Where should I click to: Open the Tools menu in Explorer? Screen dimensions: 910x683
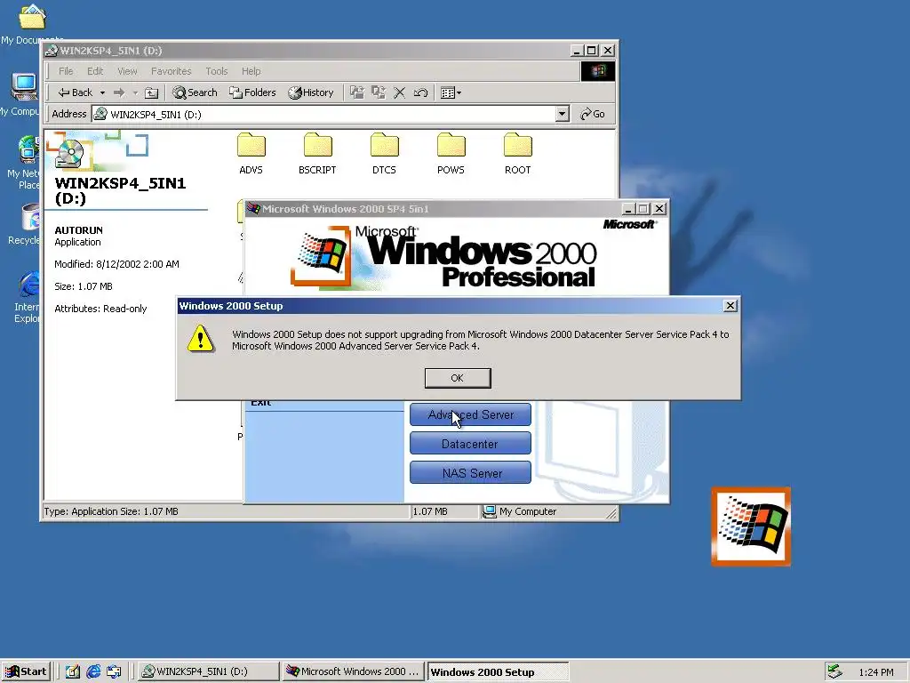217,71
